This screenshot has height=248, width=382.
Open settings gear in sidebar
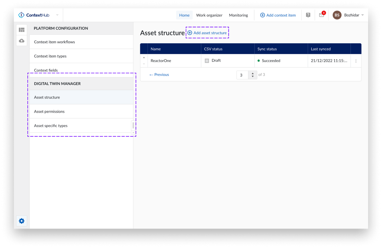coord(22,221)
